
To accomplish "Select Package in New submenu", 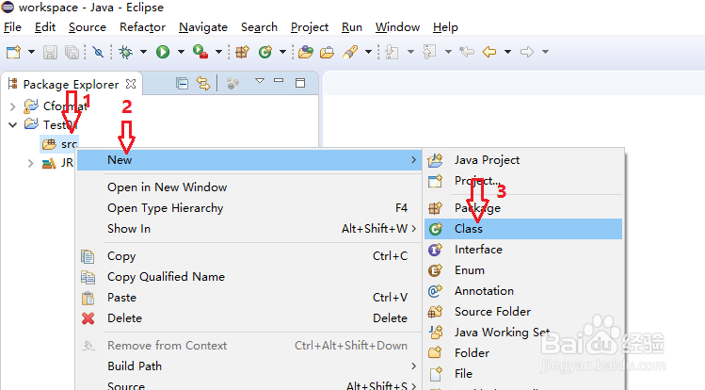I will point(523,208).
